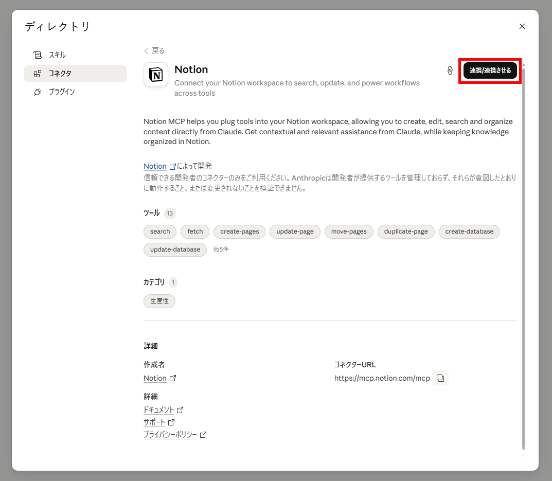Select the update-database tool chip

(175, 250)
